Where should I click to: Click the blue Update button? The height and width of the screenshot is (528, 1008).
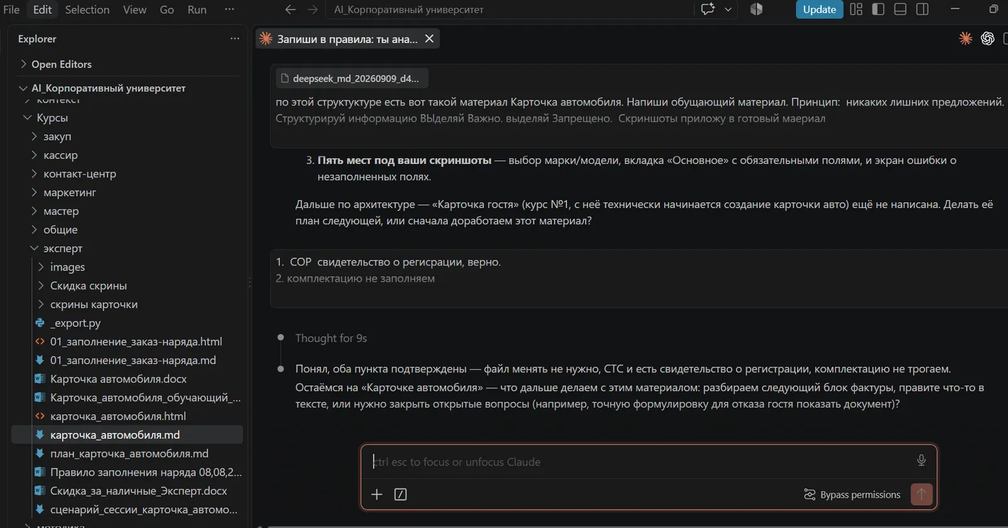pyautogui.click(x=819, y=9)
